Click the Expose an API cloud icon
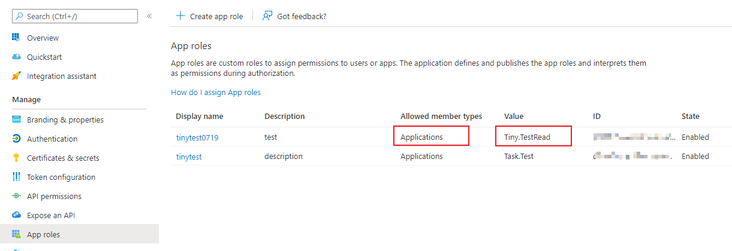732x251 pixels. click(16, 215)
